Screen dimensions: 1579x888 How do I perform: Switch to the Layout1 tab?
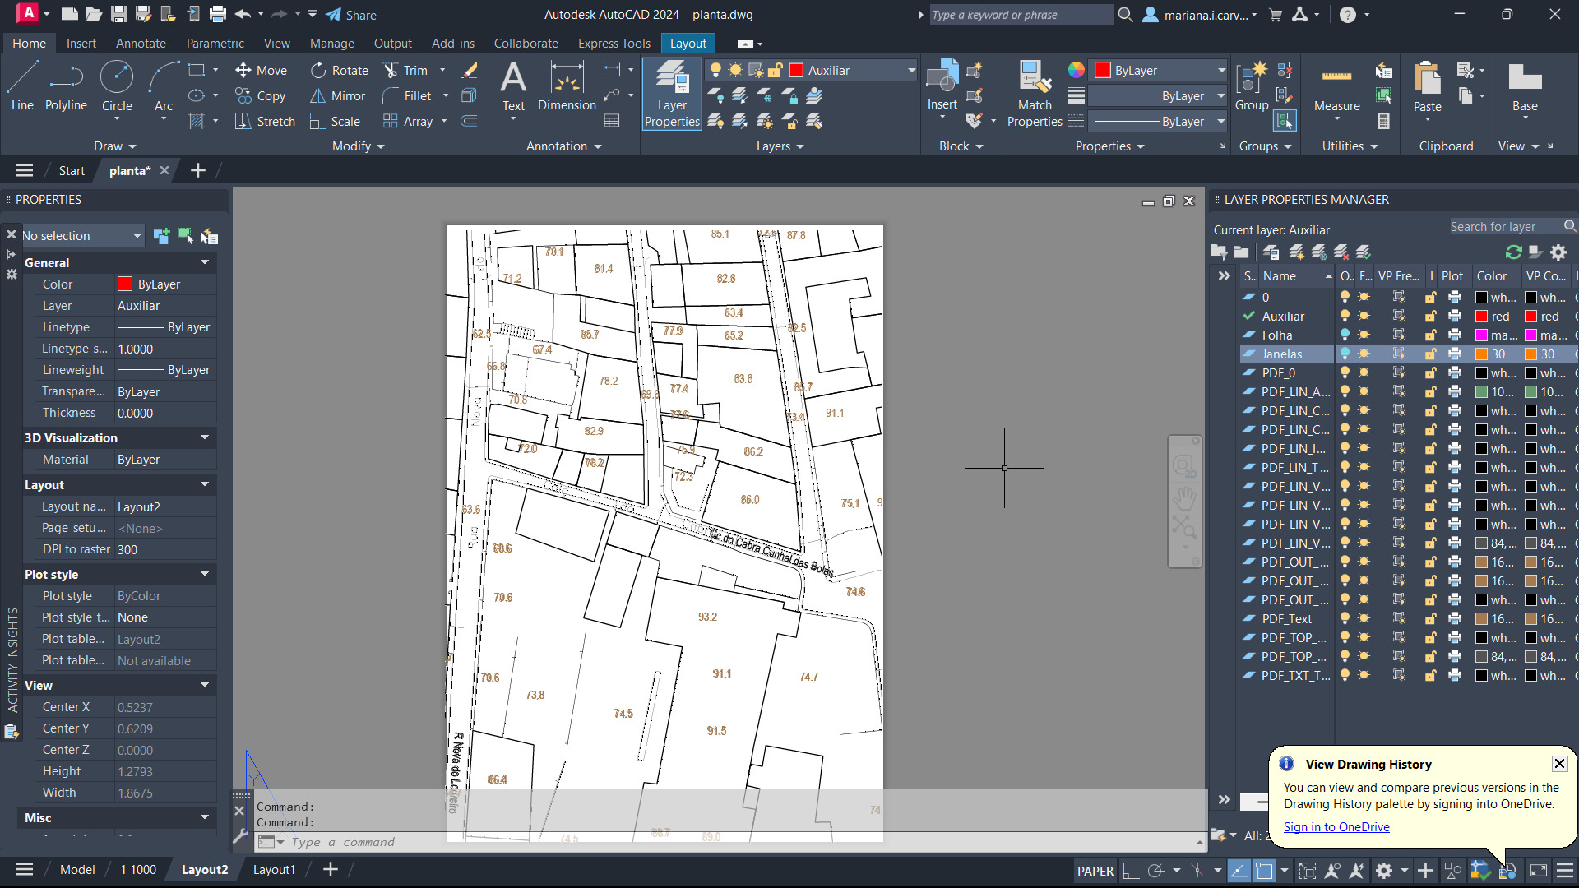[274, 870]
